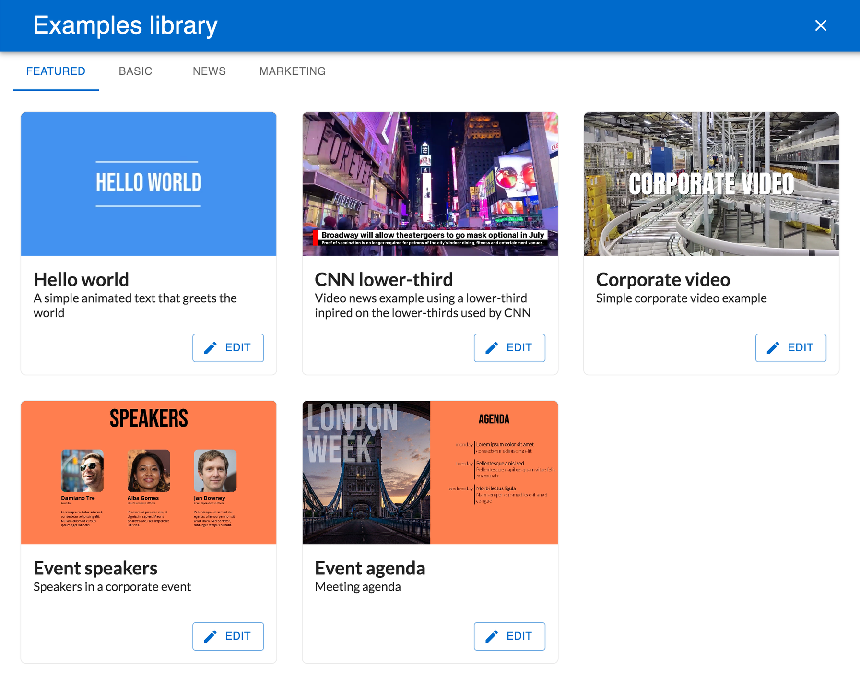Click the Event agenda card heading
860x691 pixels.
coord(370,568)
